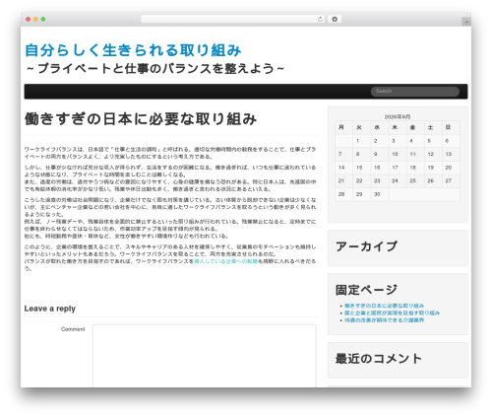Viewport: 492px width, 417px height.
Task: Close the window with the red button
Action: pyautogui.click(x=29, y=20)
